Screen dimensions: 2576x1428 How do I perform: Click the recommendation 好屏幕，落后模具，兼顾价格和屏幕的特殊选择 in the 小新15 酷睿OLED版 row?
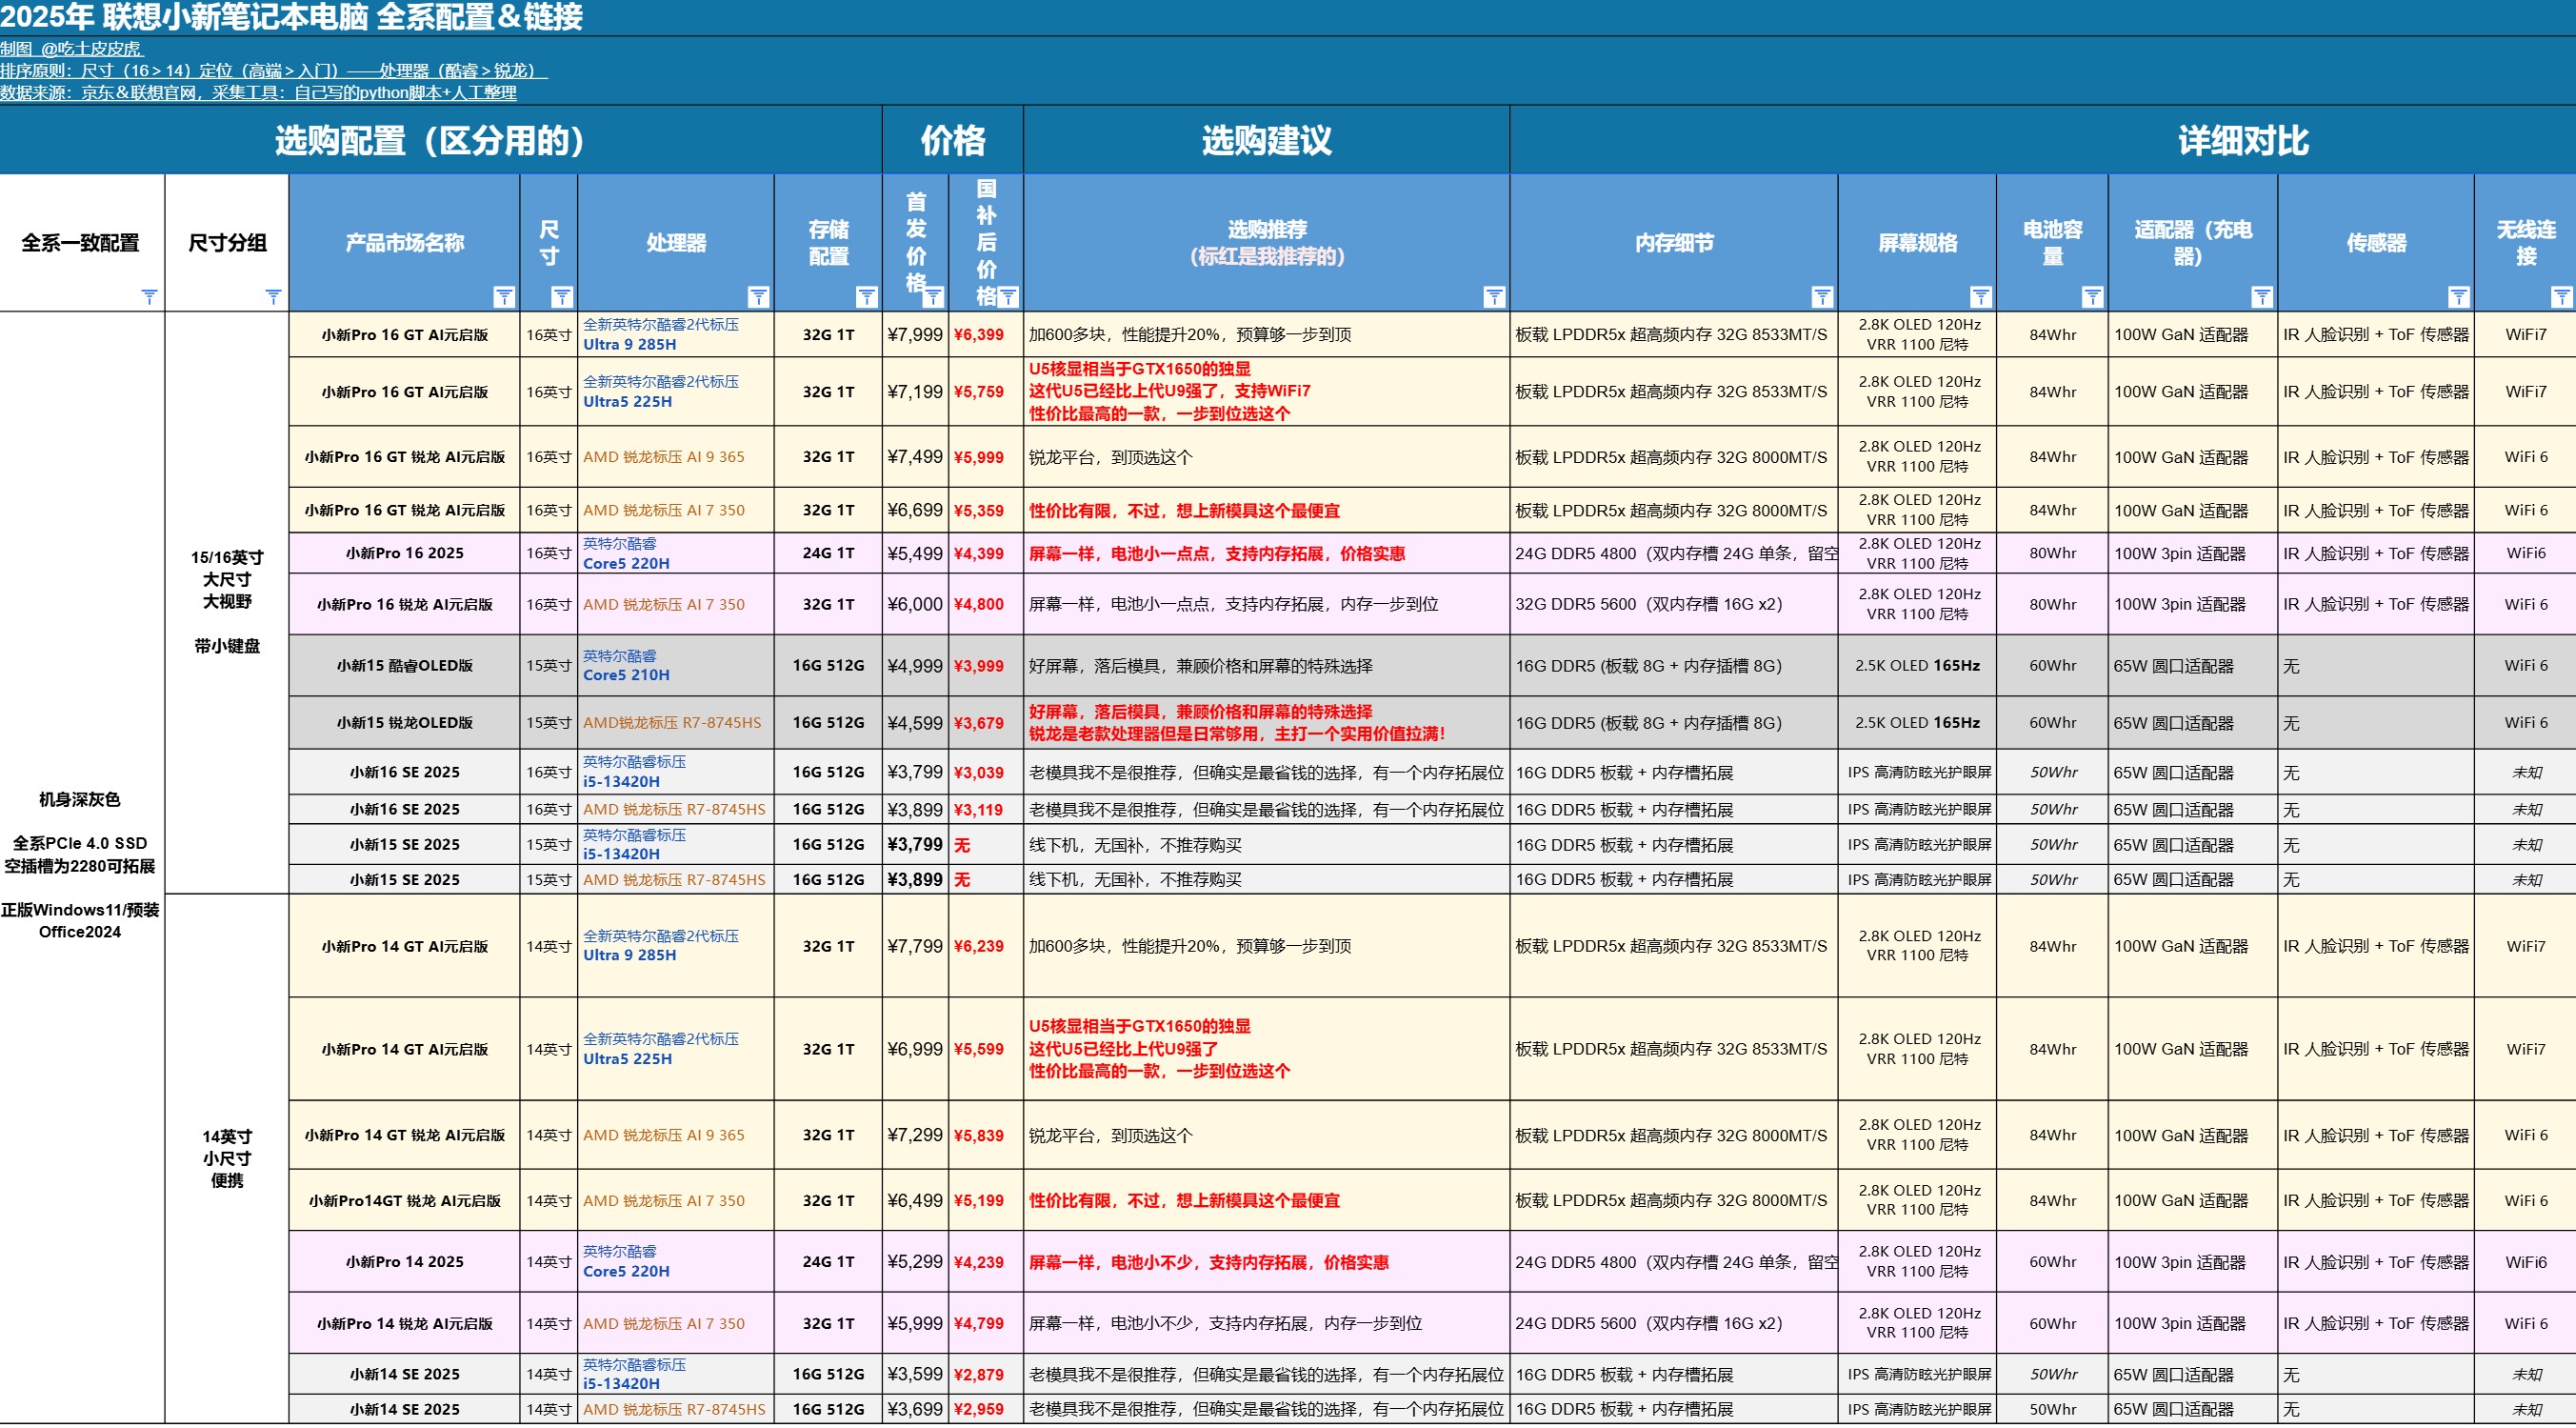(x=1201, y=665)
